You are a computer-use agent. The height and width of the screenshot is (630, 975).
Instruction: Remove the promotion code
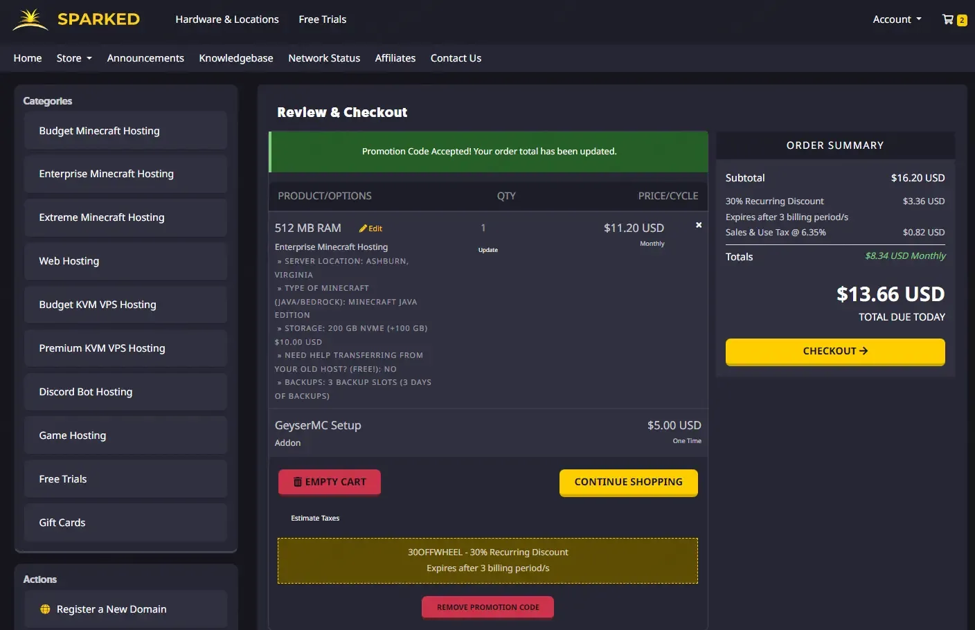tap(487, 607)
